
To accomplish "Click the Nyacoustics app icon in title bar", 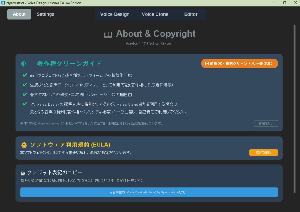I will [3, 3].
